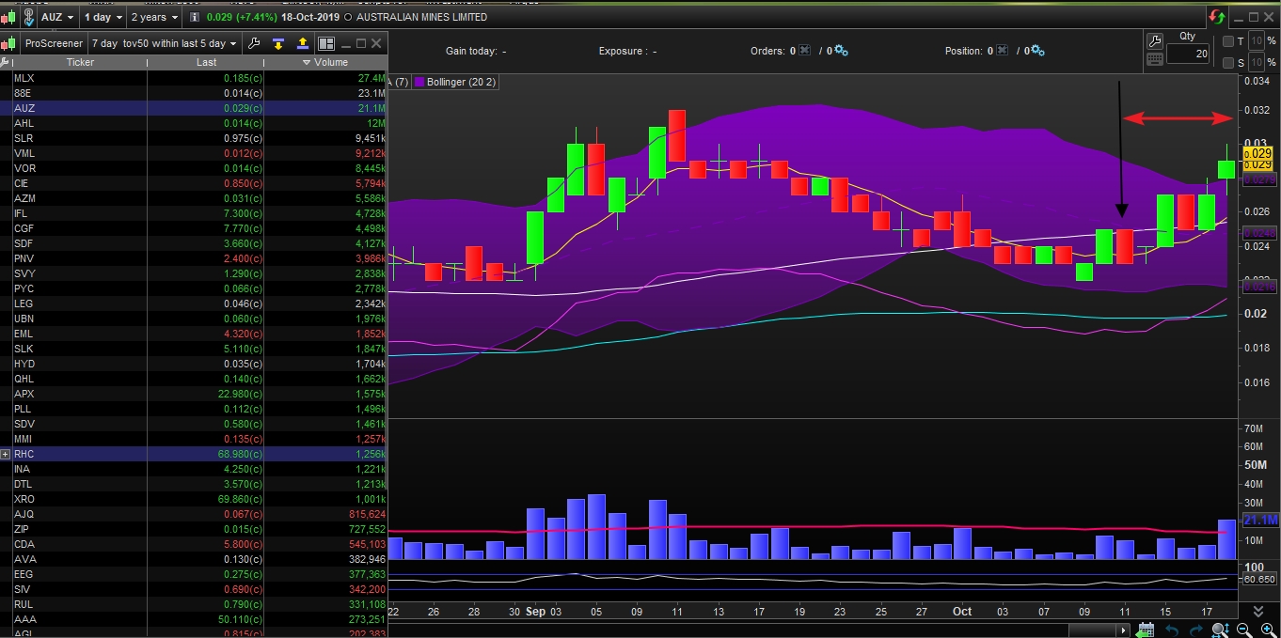Viewport: 1281px width, 638px height.
Task: Click the redo arrow icon under chart
Action: point(1195,630)
